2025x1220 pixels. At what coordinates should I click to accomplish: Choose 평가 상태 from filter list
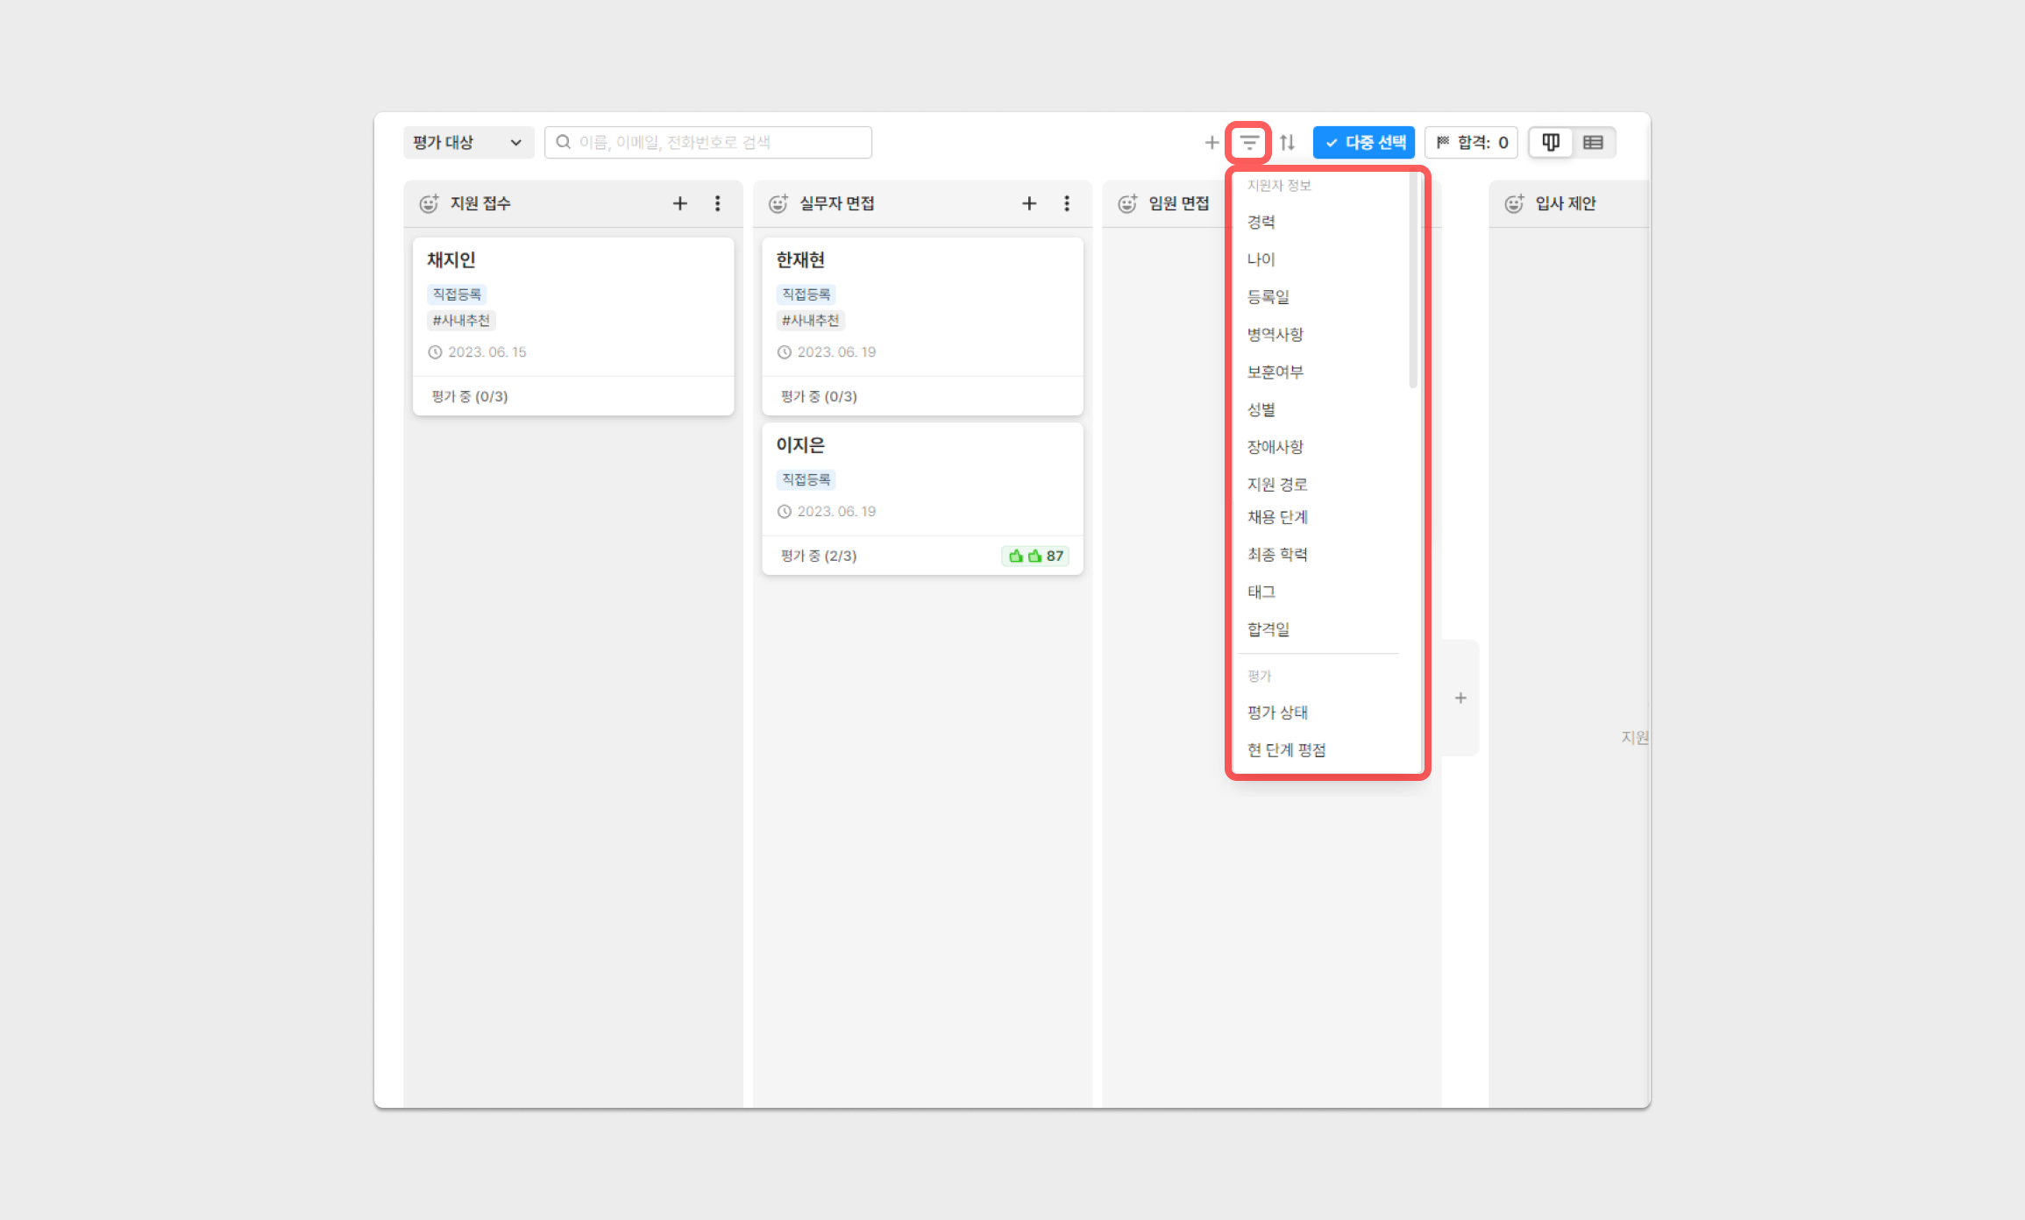point(1277,712)
